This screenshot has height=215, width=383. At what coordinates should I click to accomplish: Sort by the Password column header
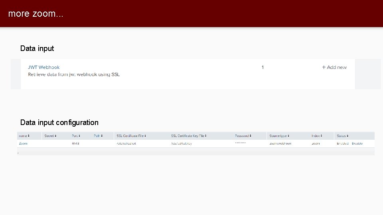(243, 136)
